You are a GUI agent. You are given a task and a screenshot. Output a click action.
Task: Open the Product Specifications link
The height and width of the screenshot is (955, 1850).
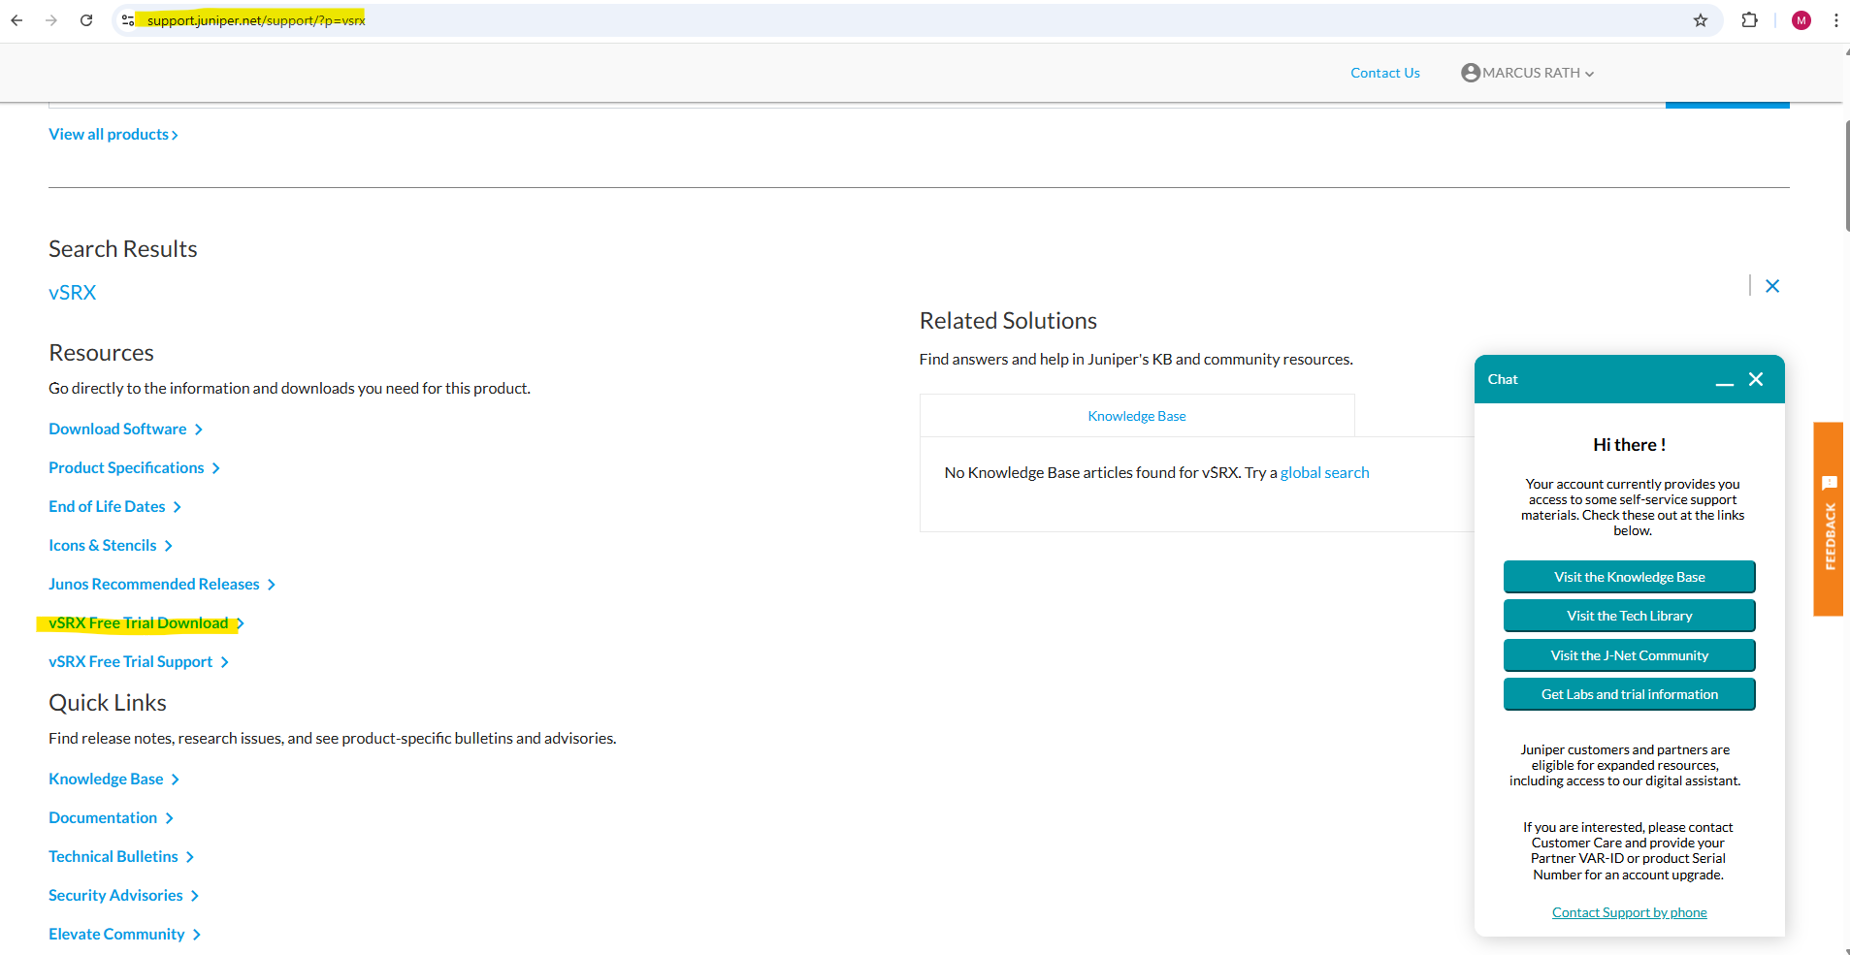(134, 468)
